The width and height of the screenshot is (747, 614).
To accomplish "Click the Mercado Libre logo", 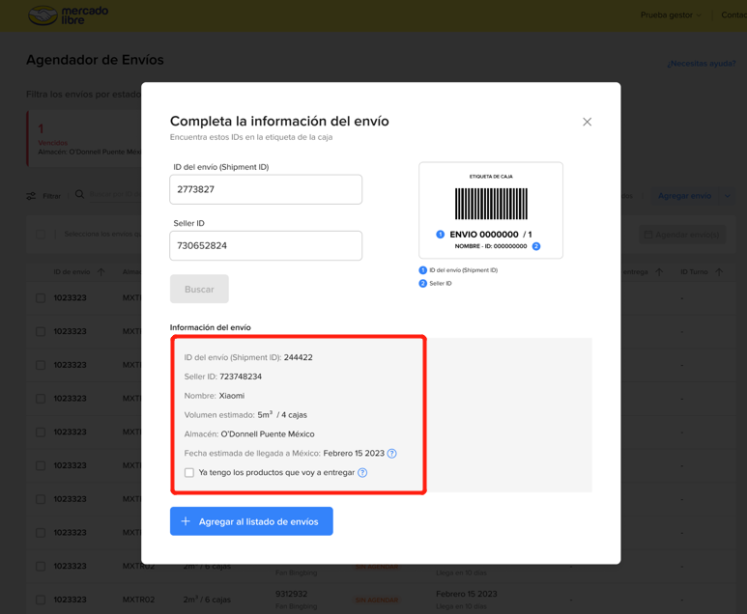I will [x=68, y=14].
